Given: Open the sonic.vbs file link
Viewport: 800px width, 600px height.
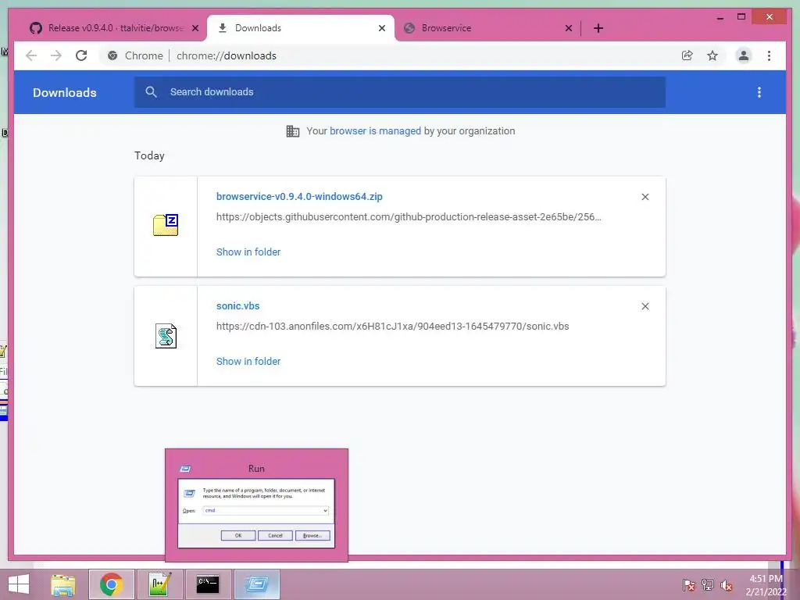Looking at the screenshot, I should pyautogui.click(x=237, y=306).
